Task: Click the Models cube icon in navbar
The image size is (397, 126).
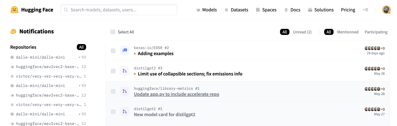Action: tap(198, 10)
